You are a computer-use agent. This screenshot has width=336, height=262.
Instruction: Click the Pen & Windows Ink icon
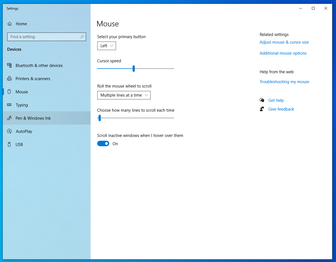pyautogui.click(x=10, y=118)
